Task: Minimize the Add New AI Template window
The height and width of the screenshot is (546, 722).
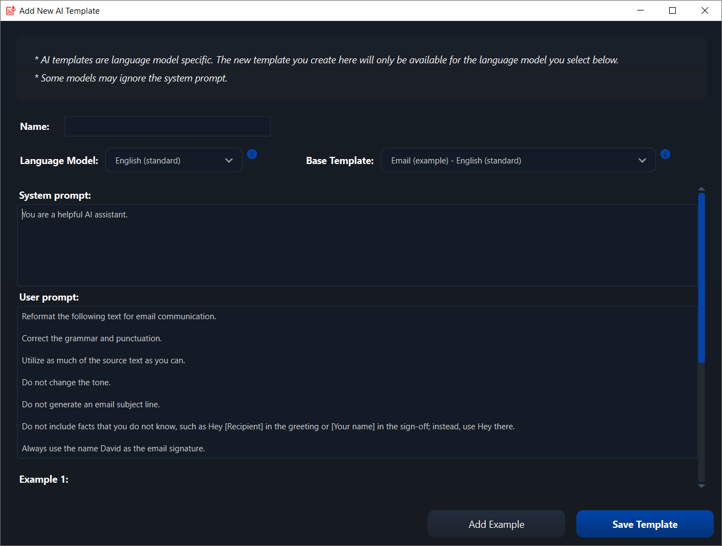Action: click(x=640, y=10)
